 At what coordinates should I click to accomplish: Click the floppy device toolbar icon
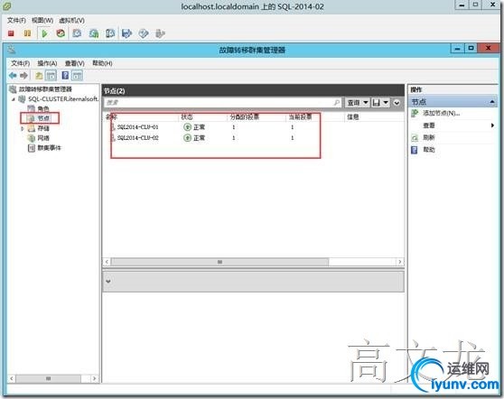[x=127, y=33]
